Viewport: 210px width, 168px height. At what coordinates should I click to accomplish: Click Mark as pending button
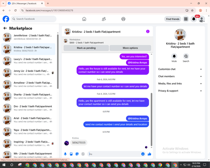pyautogui.click(x=86, y=48)
